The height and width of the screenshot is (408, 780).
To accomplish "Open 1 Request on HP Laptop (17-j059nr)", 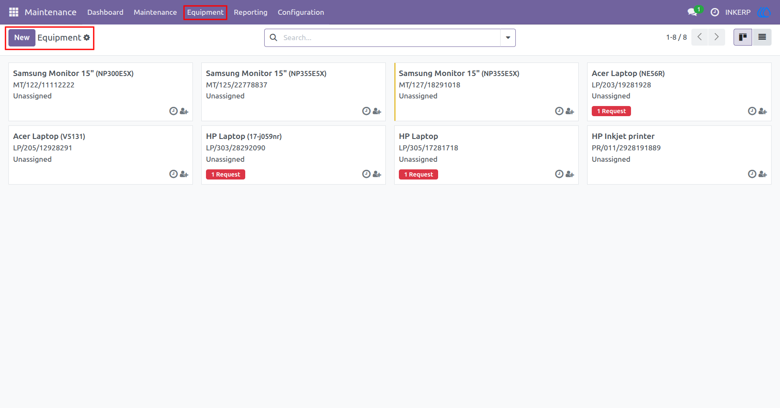I will coord(225,174).
